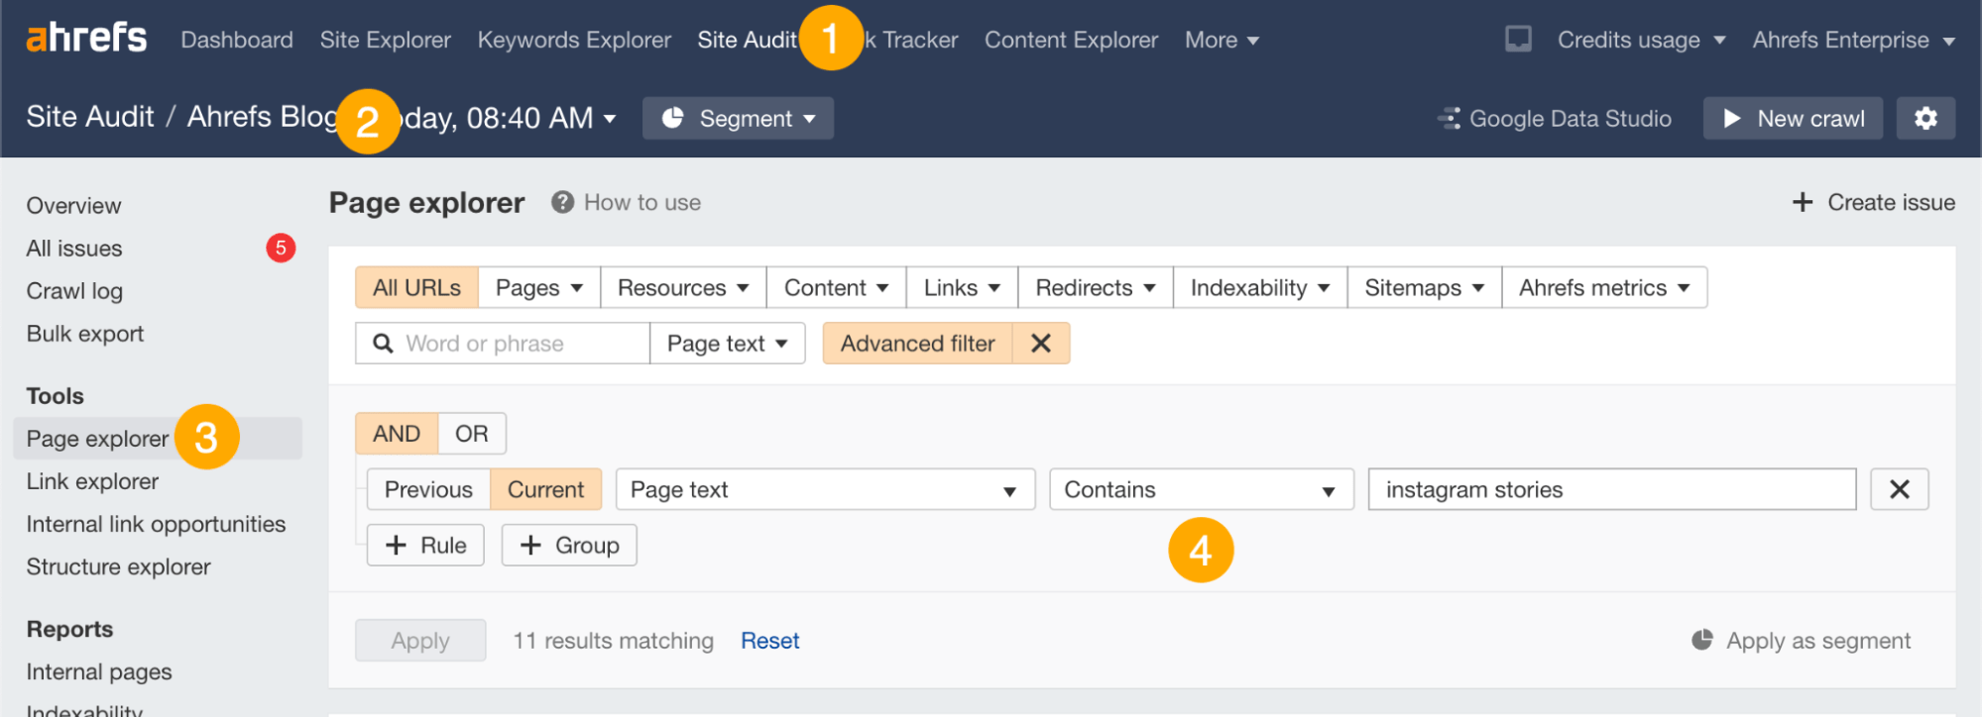Click the Reset link
Image resolution: width=1982 pixels, height=718 pixels.
coord(769,640)
